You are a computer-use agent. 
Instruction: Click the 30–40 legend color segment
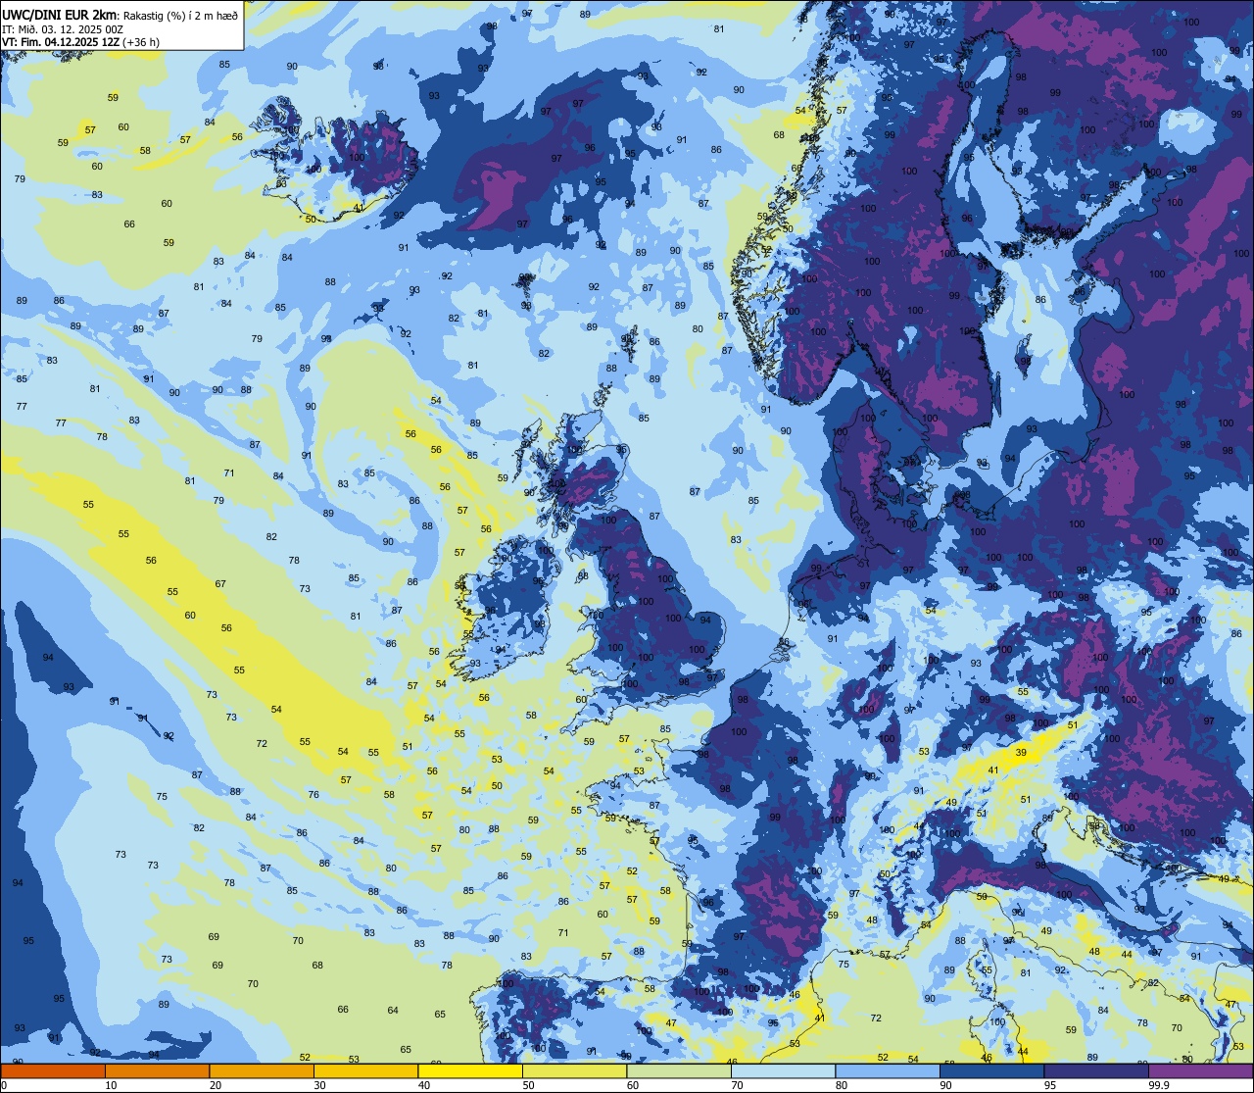[x=365, y=1070]
